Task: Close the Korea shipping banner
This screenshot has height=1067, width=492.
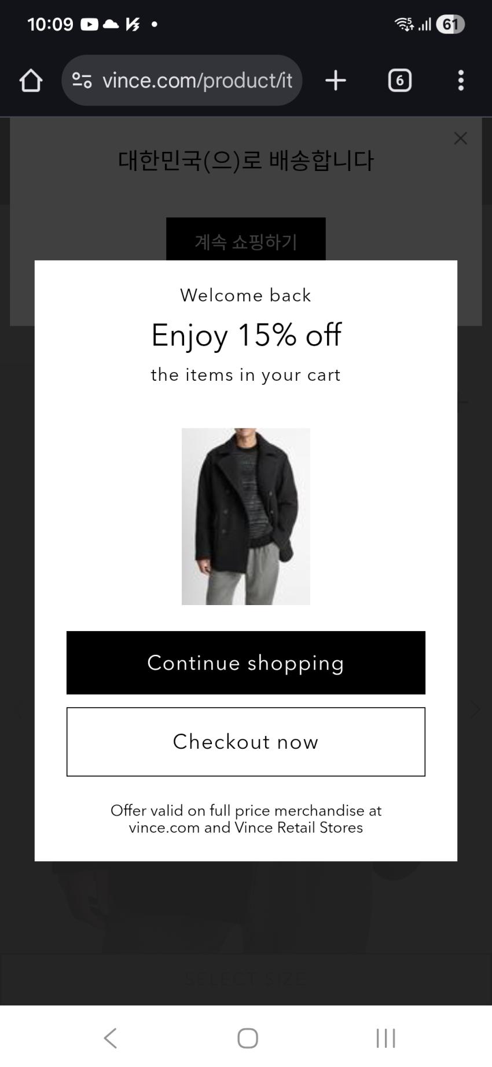Action: [x=460, y=139]
